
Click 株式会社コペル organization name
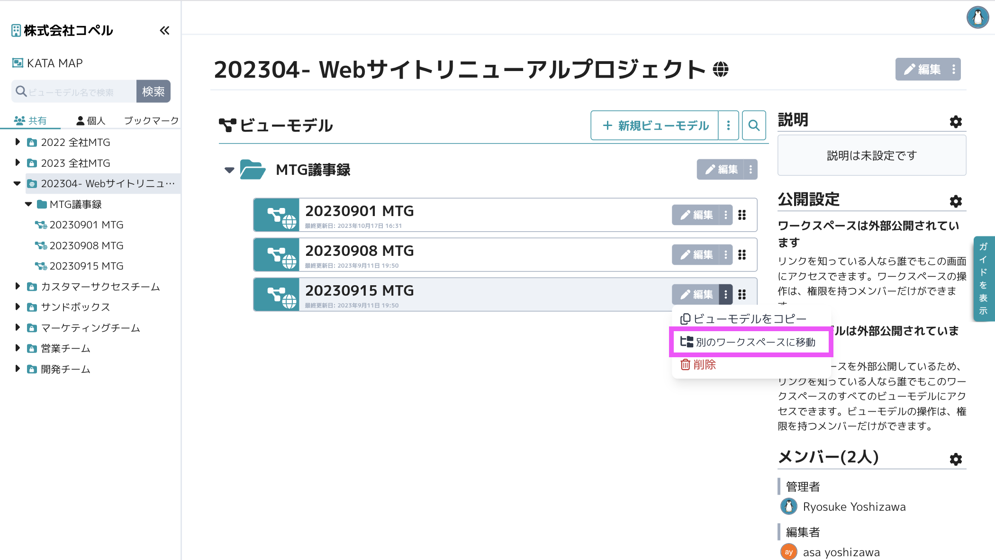(68, 31)
